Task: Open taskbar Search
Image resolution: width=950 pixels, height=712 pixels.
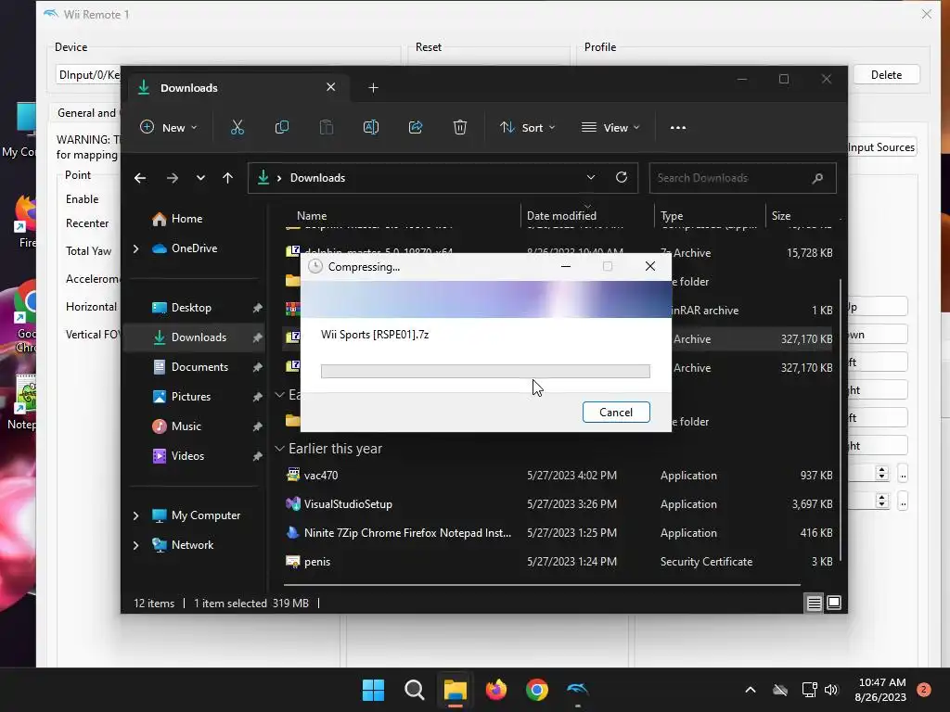Action: (415, 690)
